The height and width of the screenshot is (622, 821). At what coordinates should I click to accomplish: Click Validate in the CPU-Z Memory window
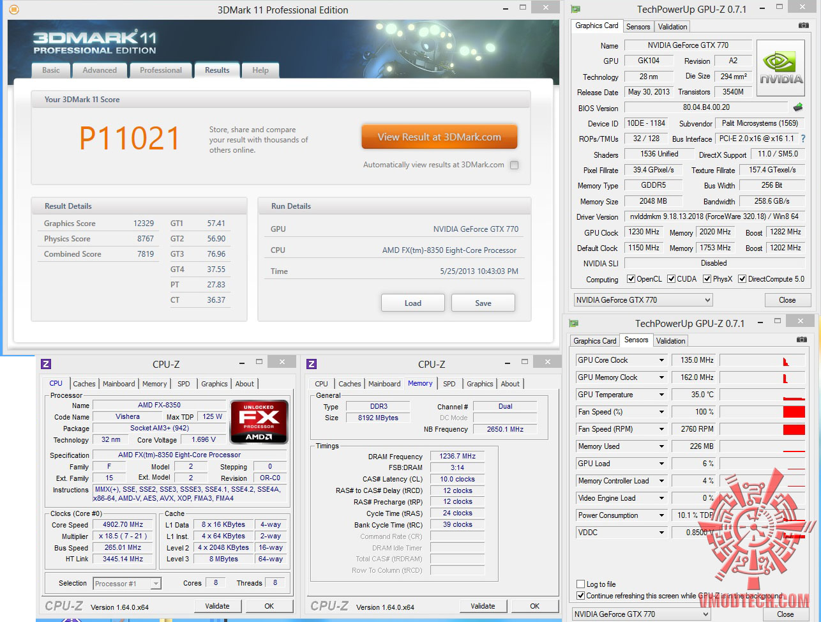[483, 606]
